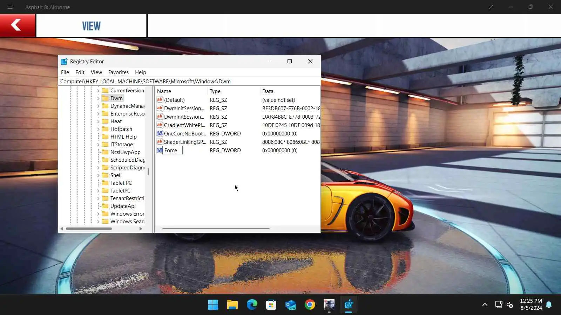Open the hamburger menu in Asphalt 8 title bar
Viewport: 561px width, 315px height.
pos(10,7)
